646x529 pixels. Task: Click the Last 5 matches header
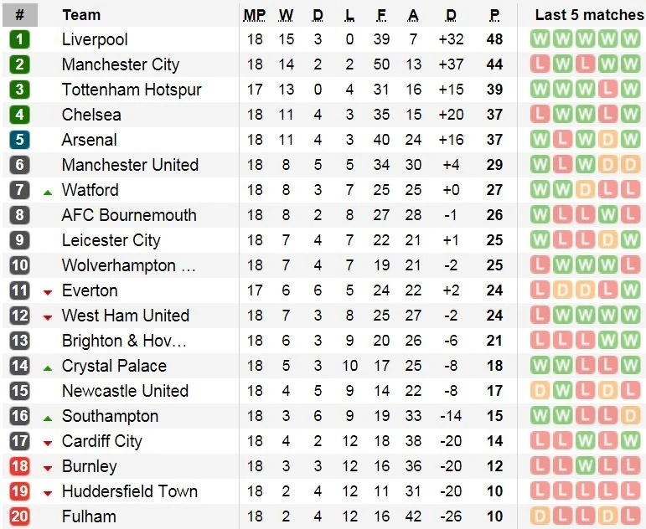click(x=589, y=15)
